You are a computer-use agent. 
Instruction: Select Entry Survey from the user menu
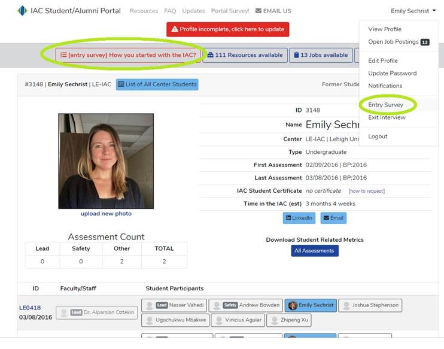tap(386, 105)
